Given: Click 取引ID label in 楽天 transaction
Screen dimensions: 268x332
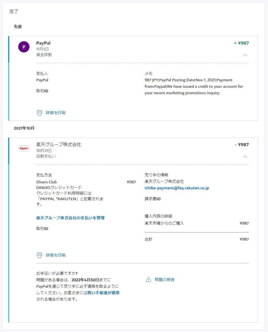Looking at the screenshot, I should tap(42, 229).
